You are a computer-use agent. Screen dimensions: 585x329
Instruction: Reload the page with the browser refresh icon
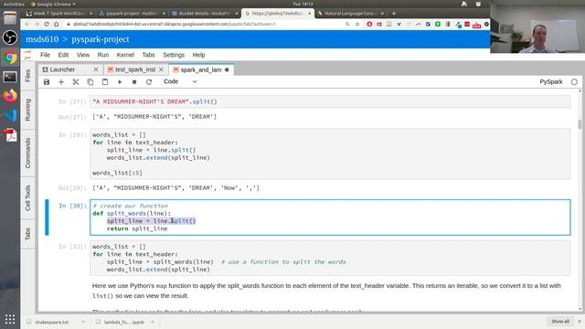pos(47,25)
